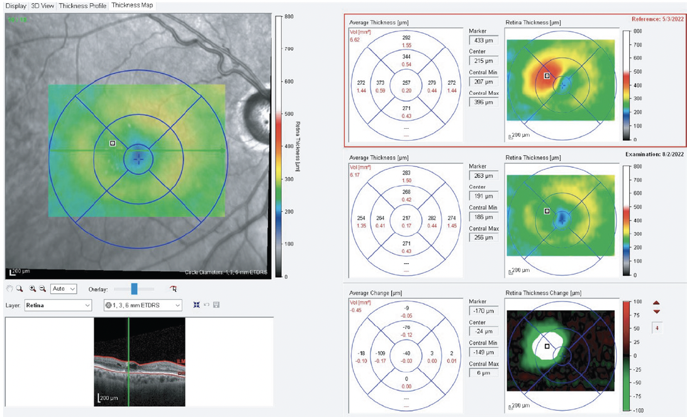
Task: Click the red up arrow stepper
Action: (656, 303)
